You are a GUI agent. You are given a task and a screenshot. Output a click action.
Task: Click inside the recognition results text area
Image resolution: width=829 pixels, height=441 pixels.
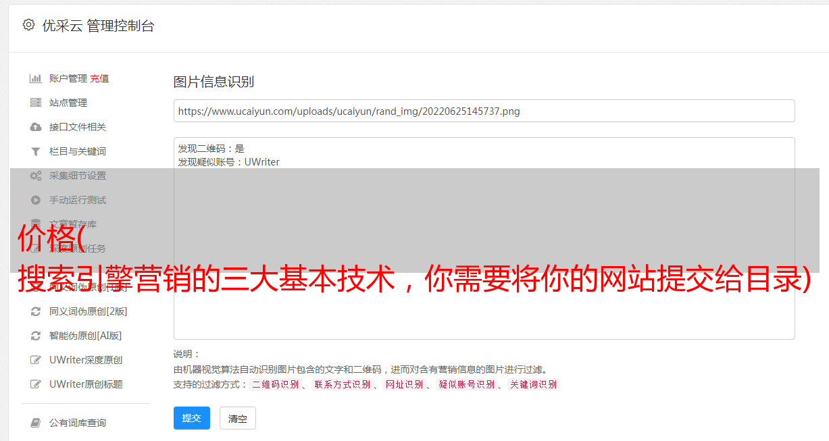pyautogui.click(x=484, y=238)
